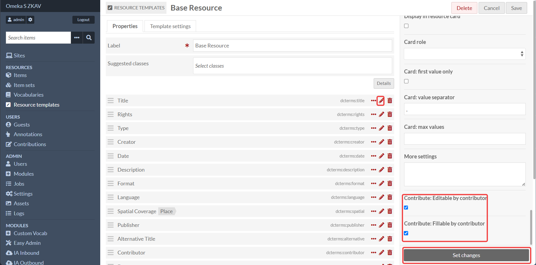Click drag handle icon of Publisher row
Screen dimensions: 536x265
[x=110, y=225]
